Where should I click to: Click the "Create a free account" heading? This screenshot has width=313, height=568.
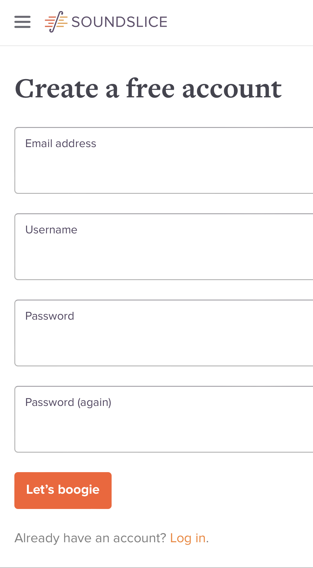[x=148, y=89]
